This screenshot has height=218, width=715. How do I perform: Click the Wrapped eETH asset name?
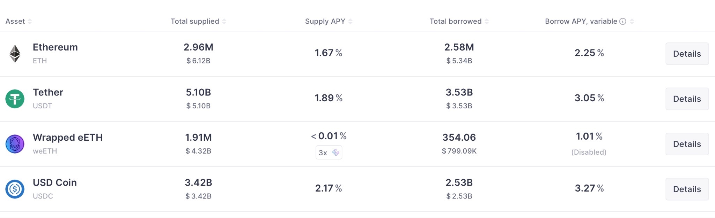68,138
